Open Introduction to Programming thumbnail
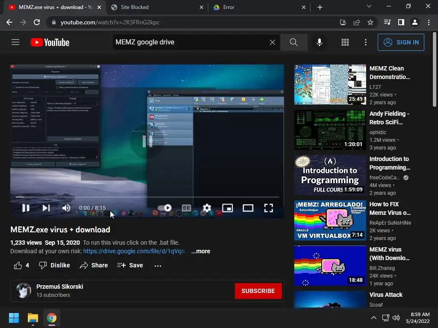The height and width of the screenshot is (328, 438). point(330,175)
